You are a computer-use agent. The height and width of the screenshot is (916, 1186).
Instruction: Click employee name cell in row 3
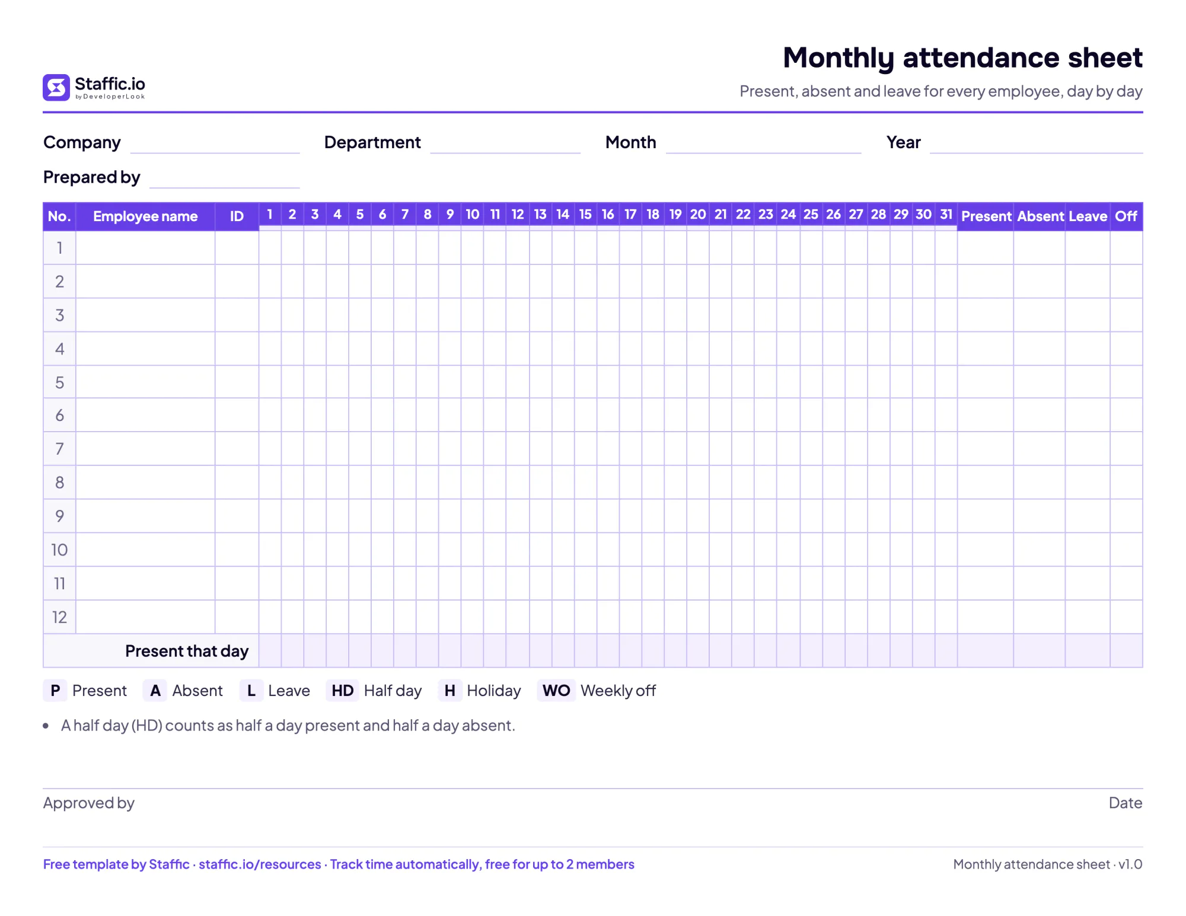click(x=145, y=315)
